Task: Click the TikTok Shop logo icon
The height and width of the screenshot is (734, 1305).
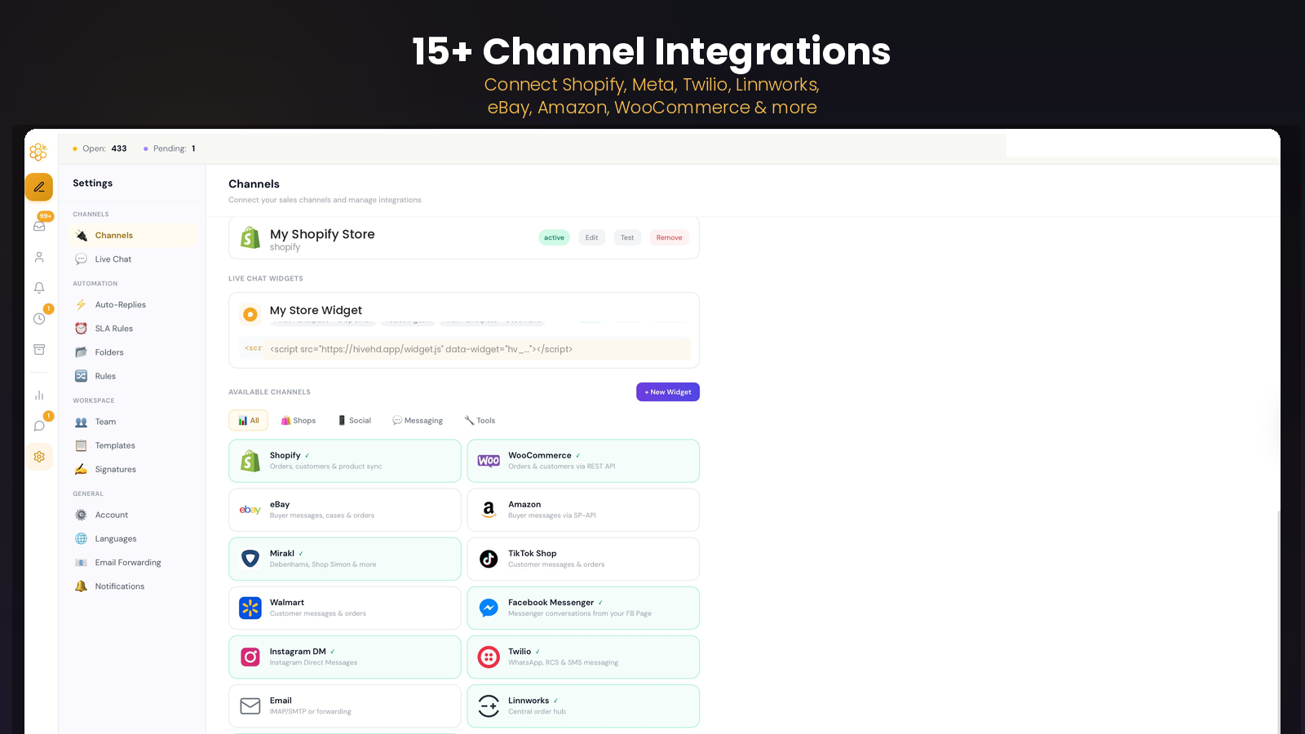Action: 489,559
